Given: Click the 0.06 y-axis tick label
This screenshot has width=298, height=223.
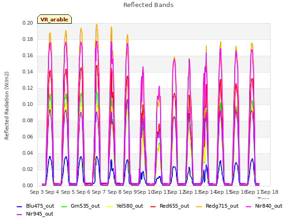Looking at the screenshot, I should [28, 137].
